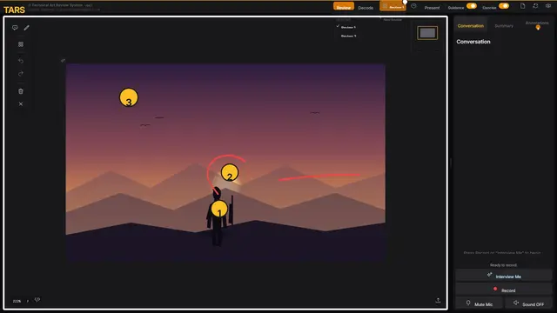Open the history clock icon
The image size is (557, 313).
(414, 6)
